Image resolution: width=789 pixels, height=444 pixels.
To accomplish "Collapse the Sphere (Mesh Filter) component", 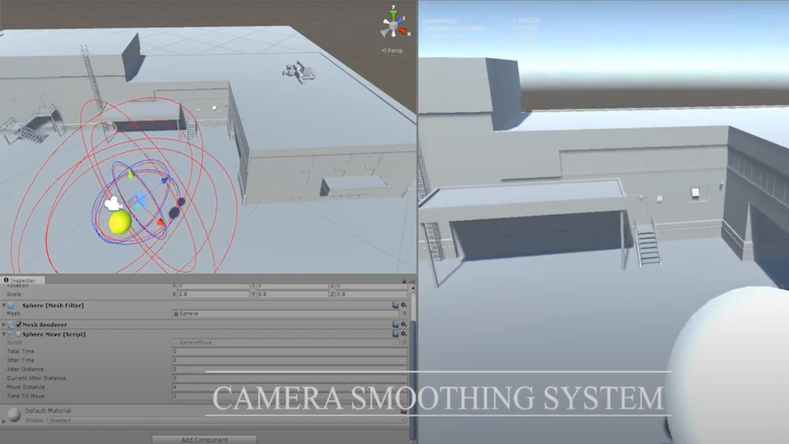I will (4, 305).
